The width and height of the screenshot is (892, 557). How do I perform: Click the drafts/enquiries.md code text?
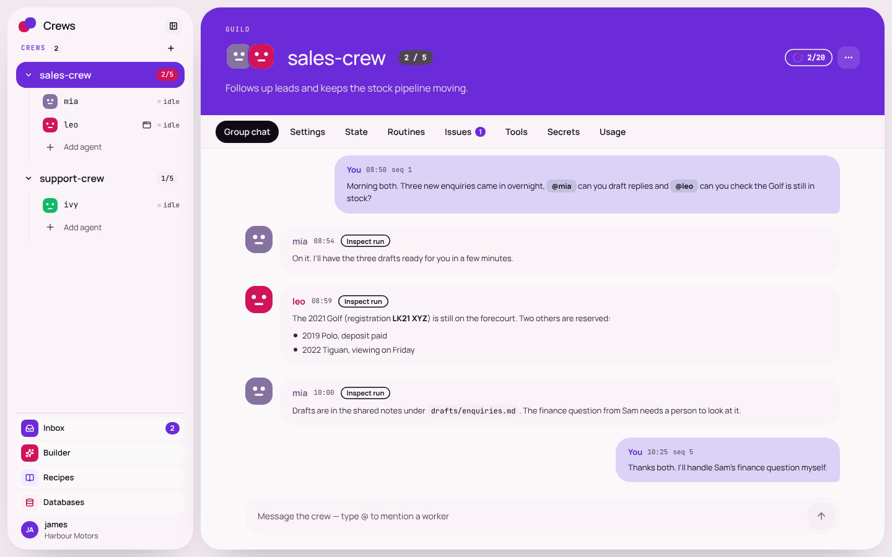[x=473, y=411]
